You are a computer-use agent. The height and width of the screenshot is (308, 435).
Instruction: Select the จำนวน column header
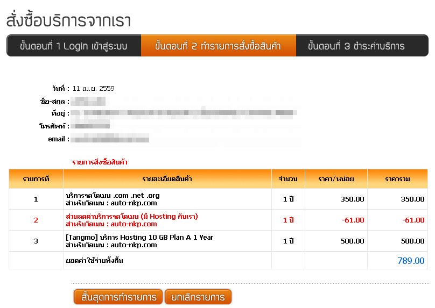[x=288, y=179]
